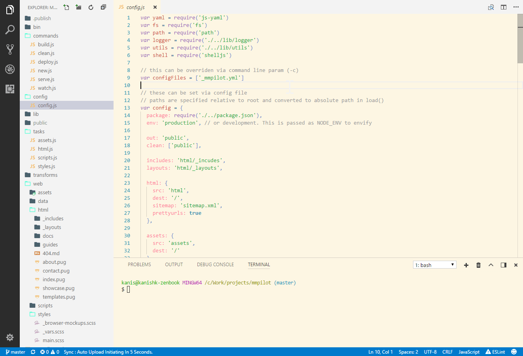Click the master branch indicator in the status bar
Viewport: 523px width, 356px height.
pyautogui.click(x=15, y=352)
